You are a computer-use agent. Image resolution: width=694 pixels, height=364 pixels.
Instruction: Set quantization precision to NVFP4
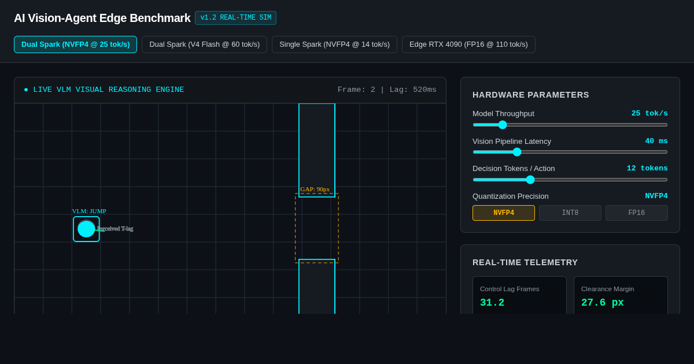(x=504, y=213)
